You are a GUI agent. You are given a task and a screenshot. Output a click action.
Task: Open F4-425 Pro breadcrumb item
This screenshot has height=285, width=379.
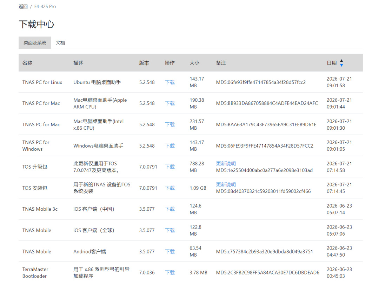[x=45, y=7]
